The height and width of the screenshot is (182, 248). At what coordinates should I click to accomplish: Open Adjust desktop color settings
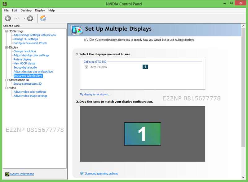(31, 55)
